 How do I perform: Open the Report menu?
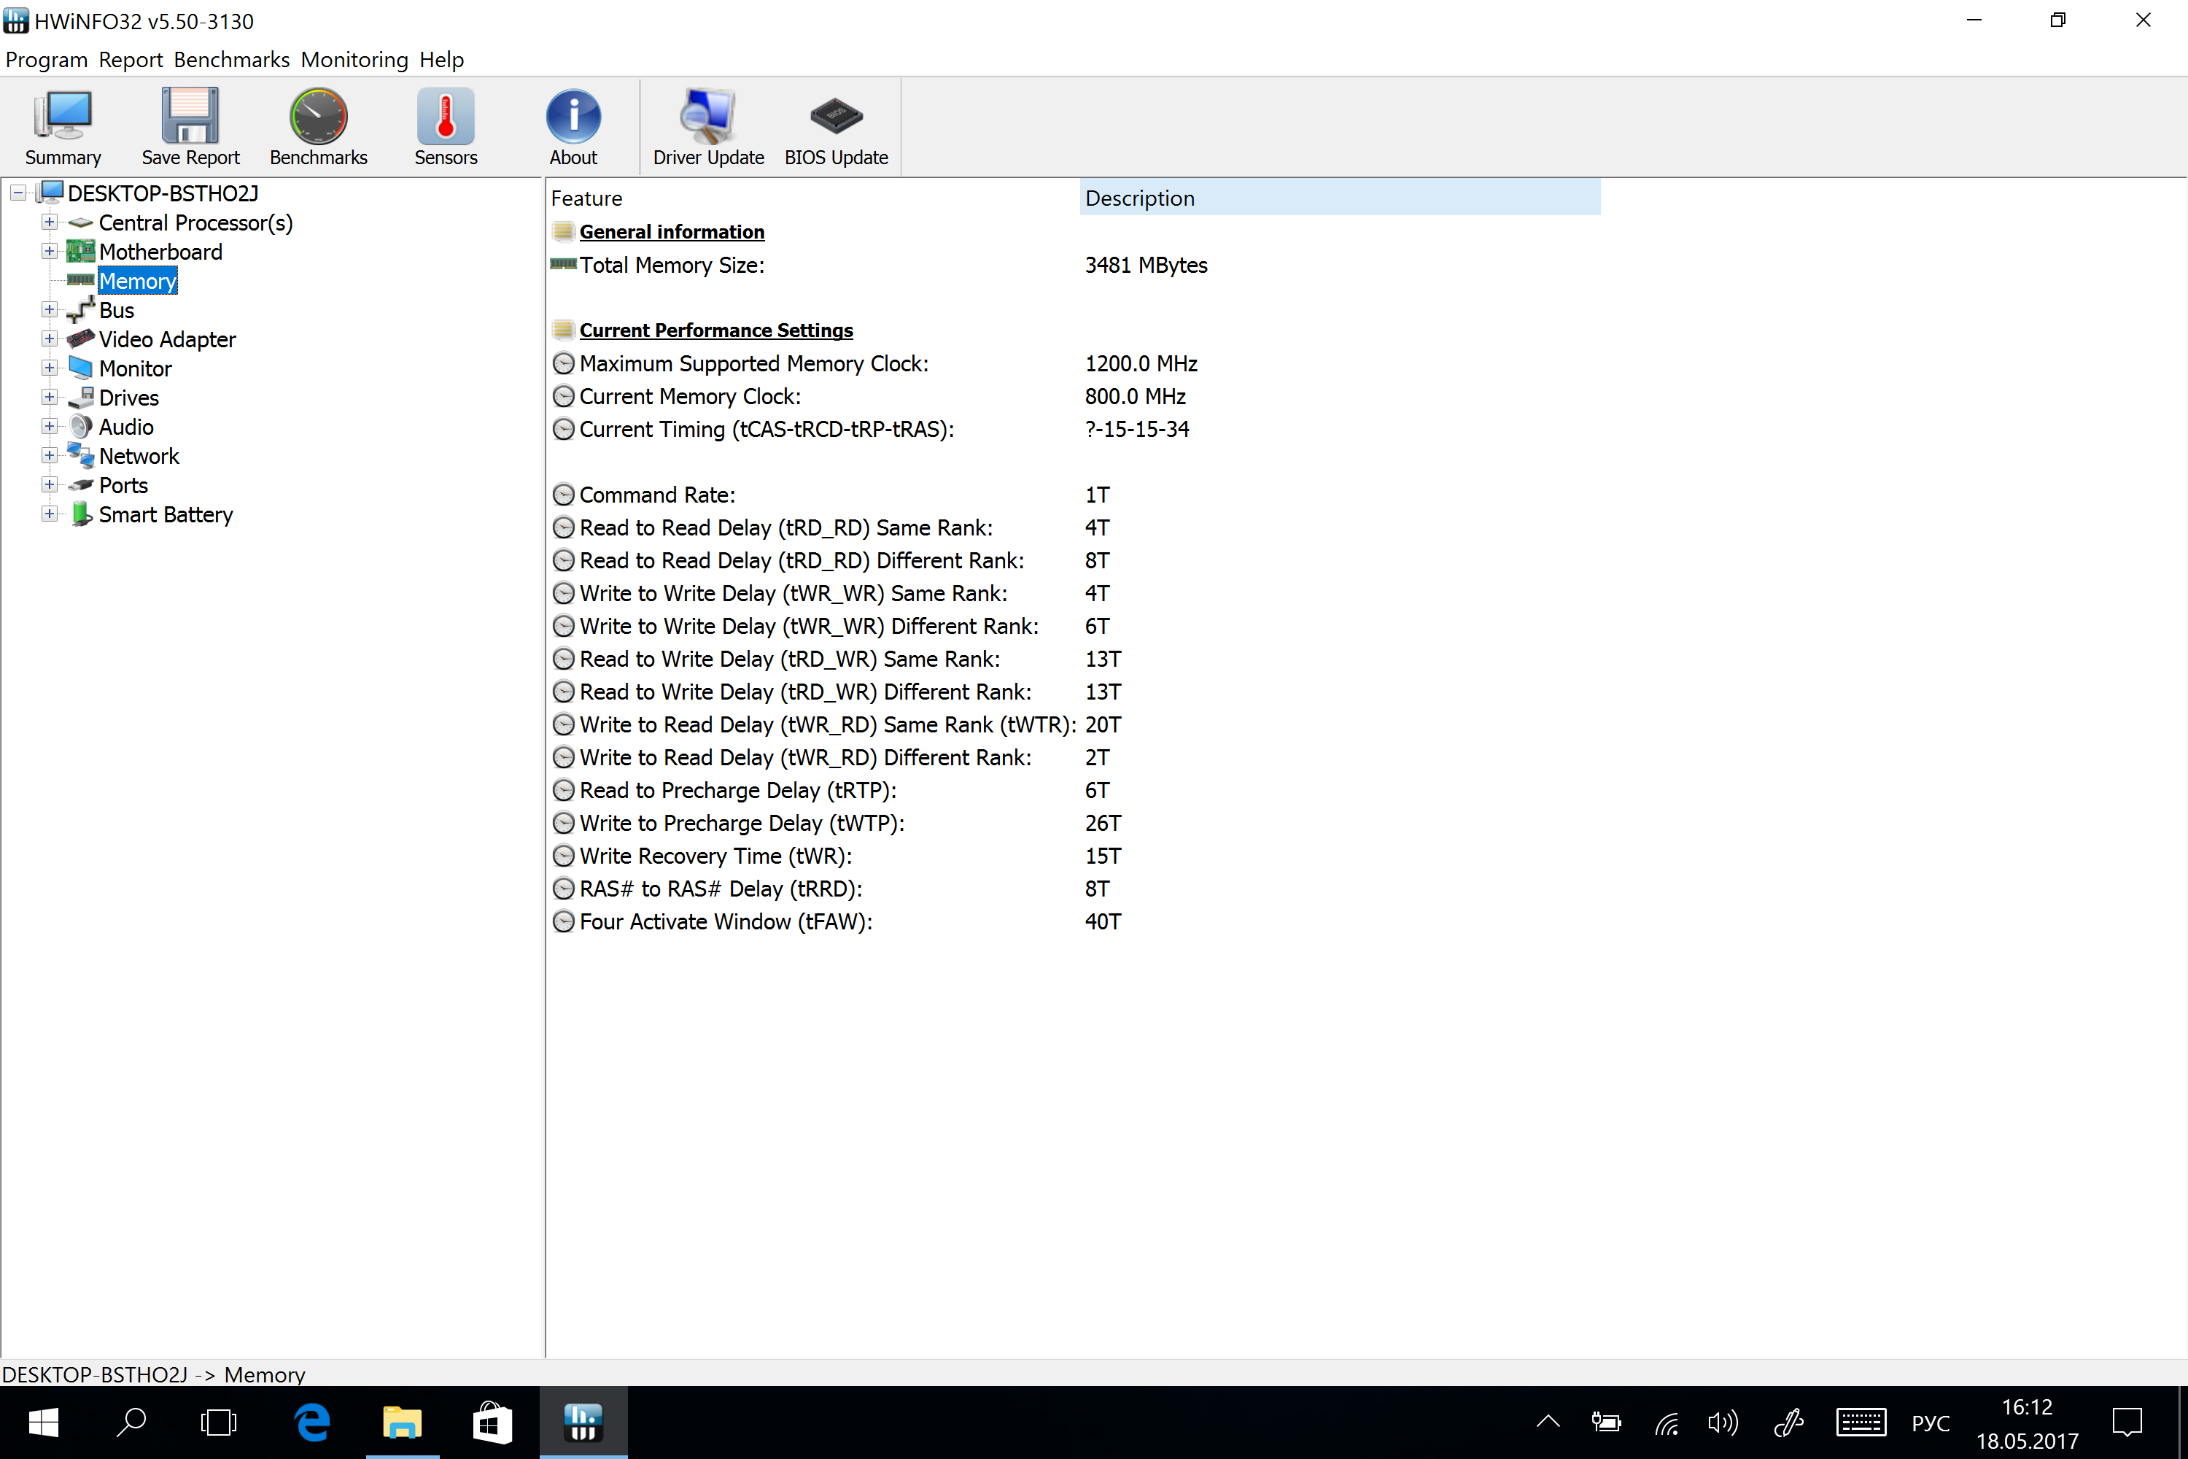(x=131, y=60)
